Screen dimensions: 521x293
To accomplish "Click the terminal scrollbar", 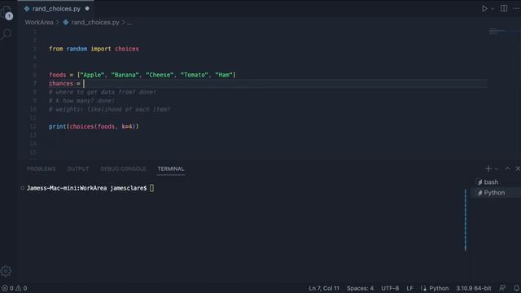I will coord(465,221).
